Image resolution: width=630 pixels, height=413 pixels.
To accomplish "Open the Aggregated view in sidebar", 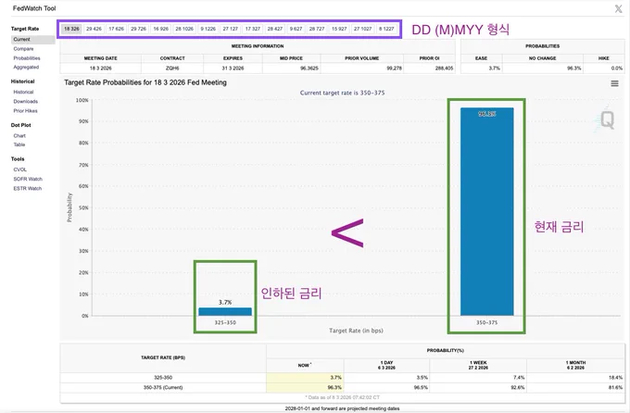I will [26, 67].
